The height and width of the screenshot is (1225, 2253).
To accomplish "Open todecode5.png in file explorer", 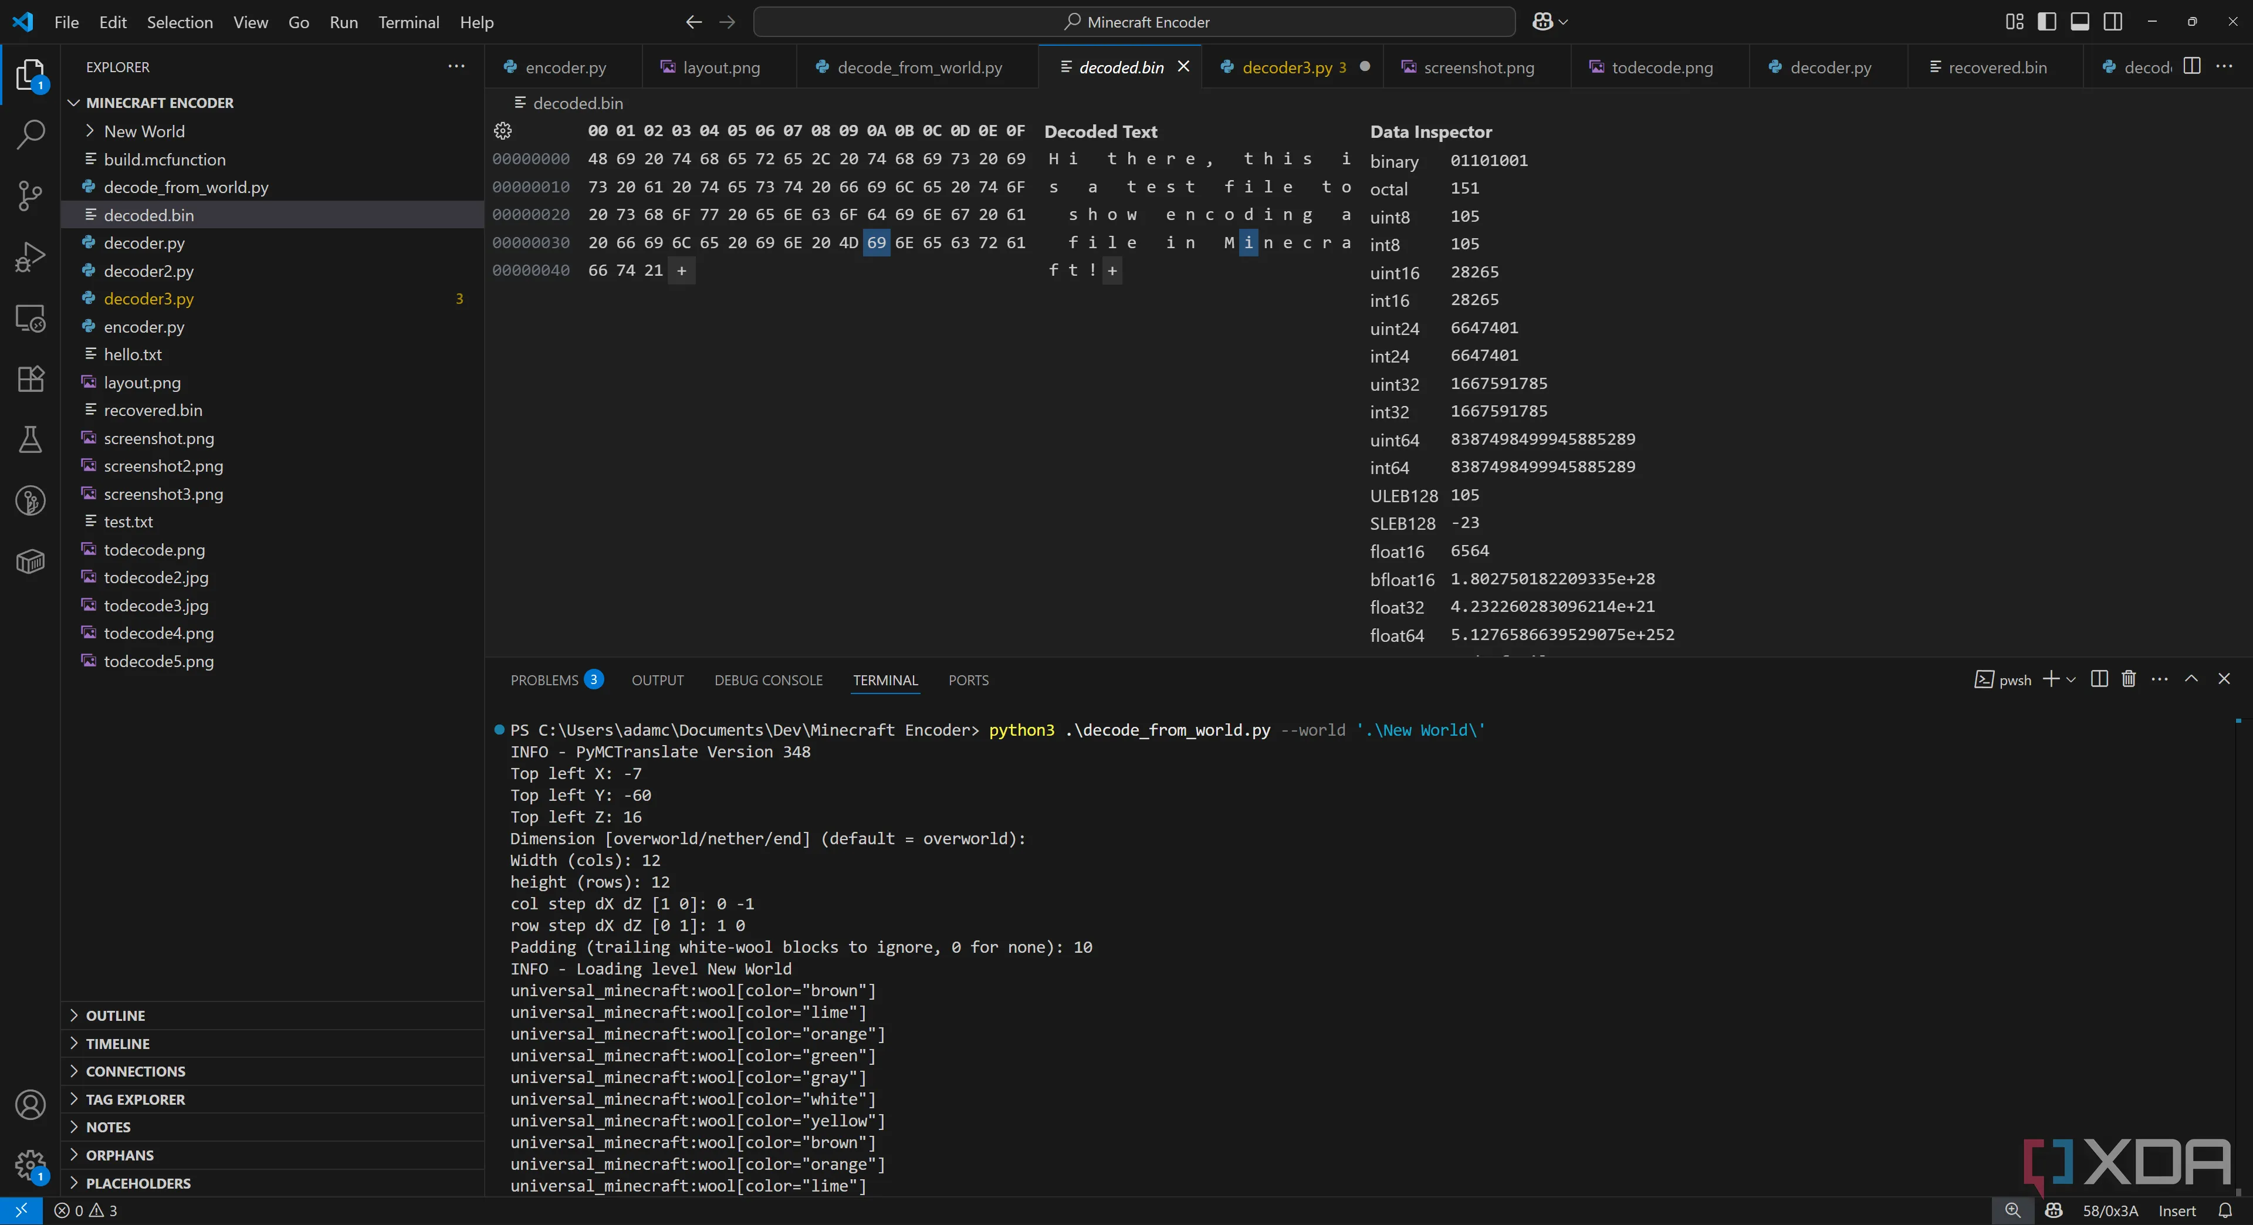I will [x=272, y=661].
